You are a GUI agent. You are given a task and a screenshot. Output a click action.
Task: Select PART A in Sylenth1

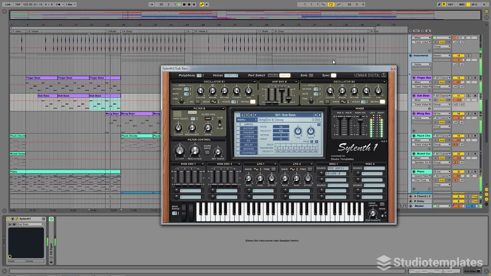tap(272, 76)
